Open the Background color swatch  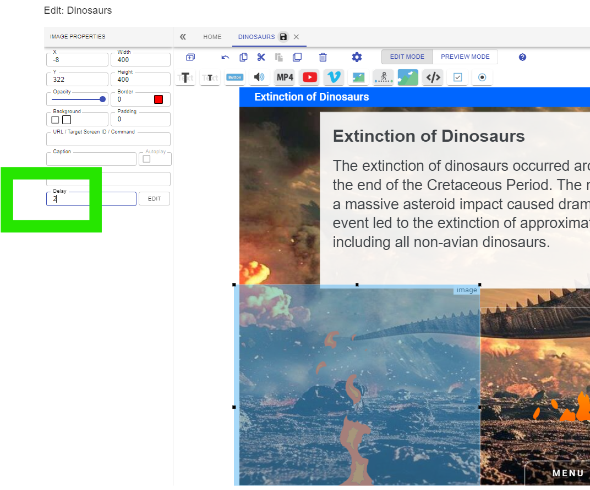[67, 120]
